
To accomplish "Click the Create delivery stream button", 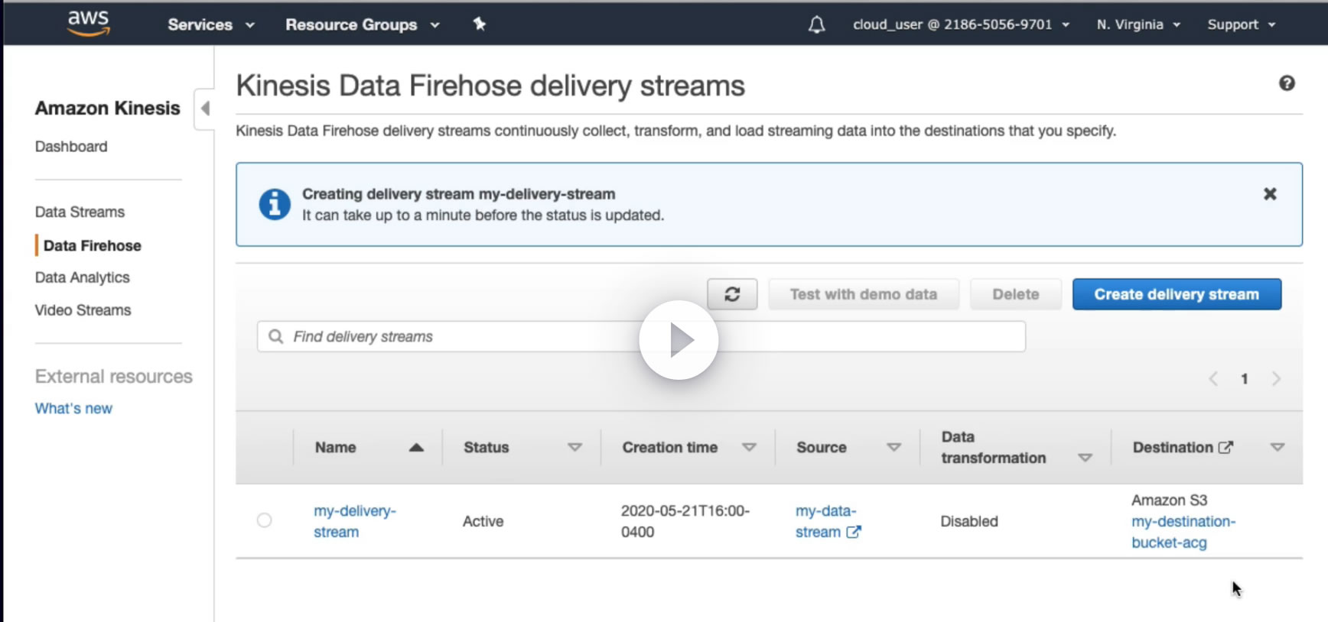I will click(1176, 294).
